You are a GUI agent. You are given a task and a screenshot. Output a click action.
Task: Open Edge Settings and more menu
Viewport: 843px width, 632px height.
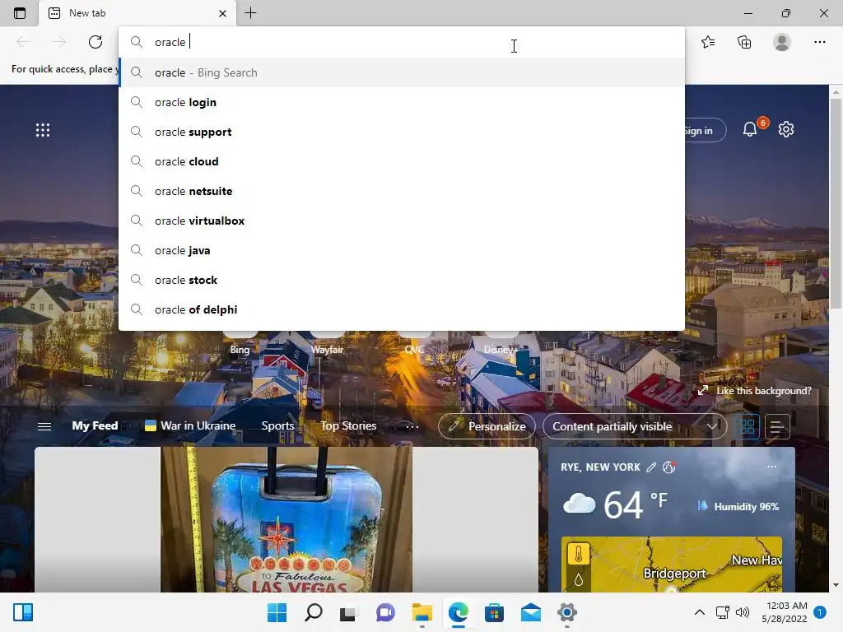coord(819,42)
